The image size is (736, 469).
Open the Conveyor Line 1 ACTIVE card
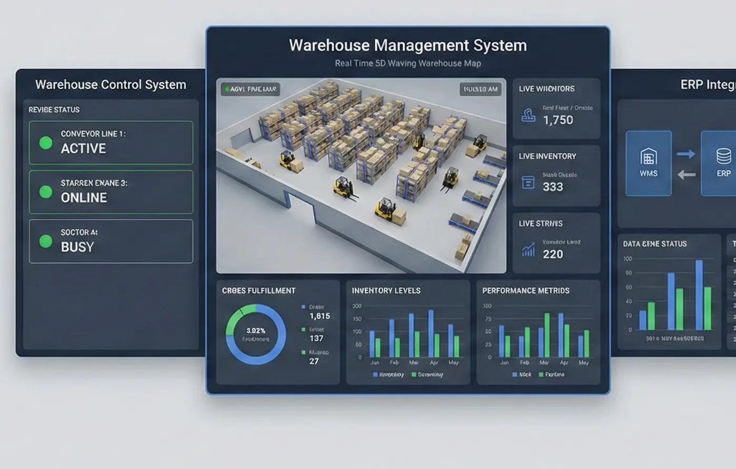coord(111,143)
